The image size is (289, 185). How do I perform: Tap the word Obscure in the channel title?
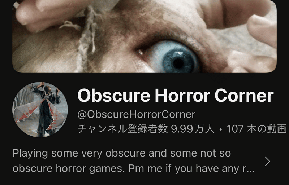114,96
